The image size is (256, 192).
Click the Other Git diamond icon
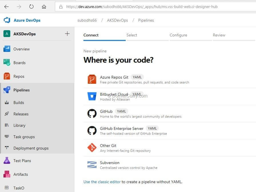point(92,148)
